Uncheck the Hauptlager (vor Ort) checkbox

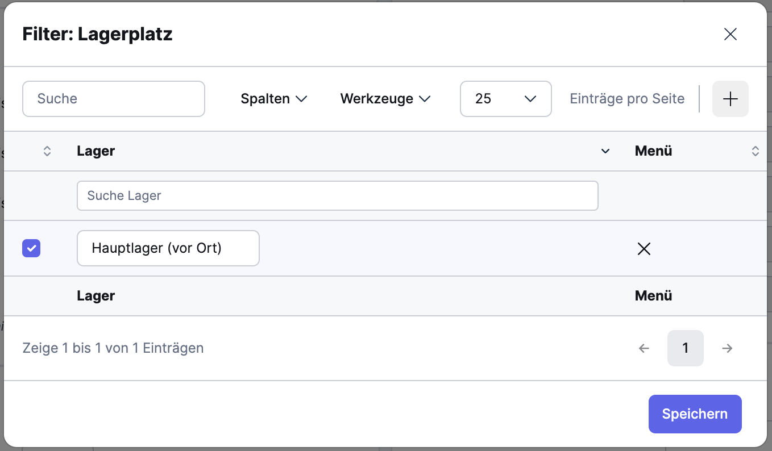tap(31, 248)
